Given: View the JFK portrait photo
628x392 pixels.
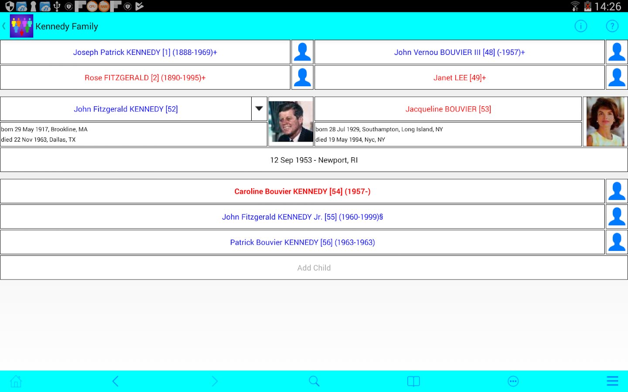Looking at the screenshot, I should point(291,122).
